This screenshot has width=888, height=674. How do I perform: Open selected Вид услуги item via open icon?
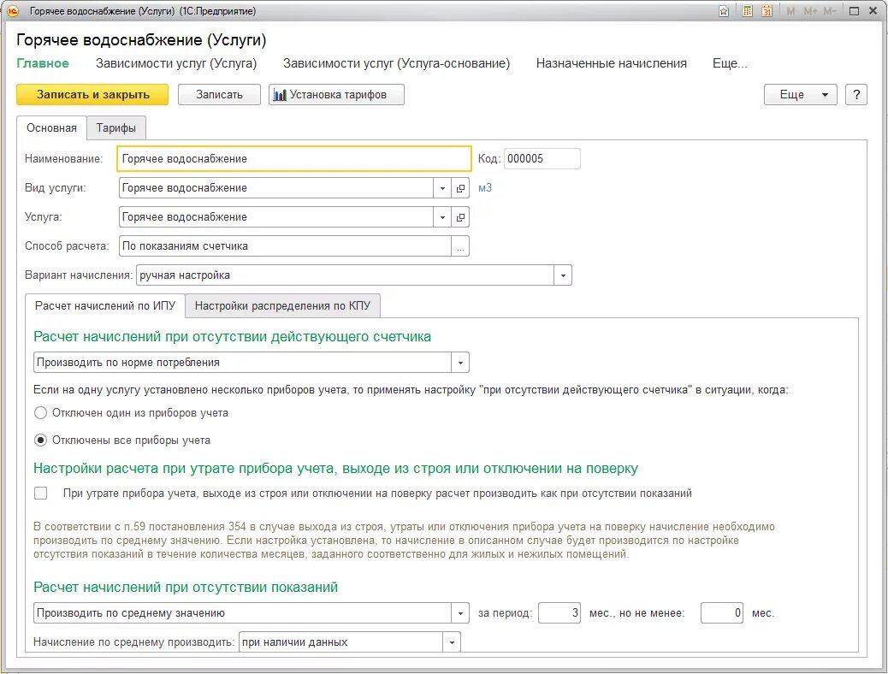[460, 188]
